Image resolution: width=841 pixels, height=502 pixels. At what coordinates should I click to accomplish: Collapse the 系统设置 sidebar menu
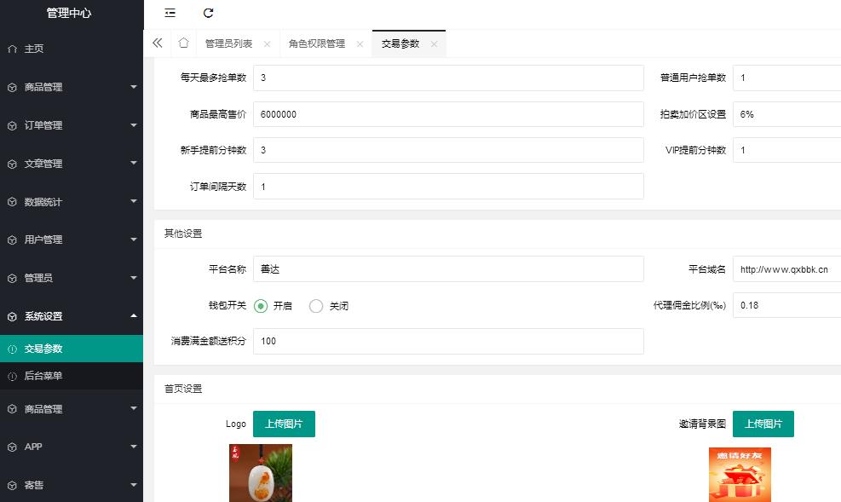tap(71, 316)
